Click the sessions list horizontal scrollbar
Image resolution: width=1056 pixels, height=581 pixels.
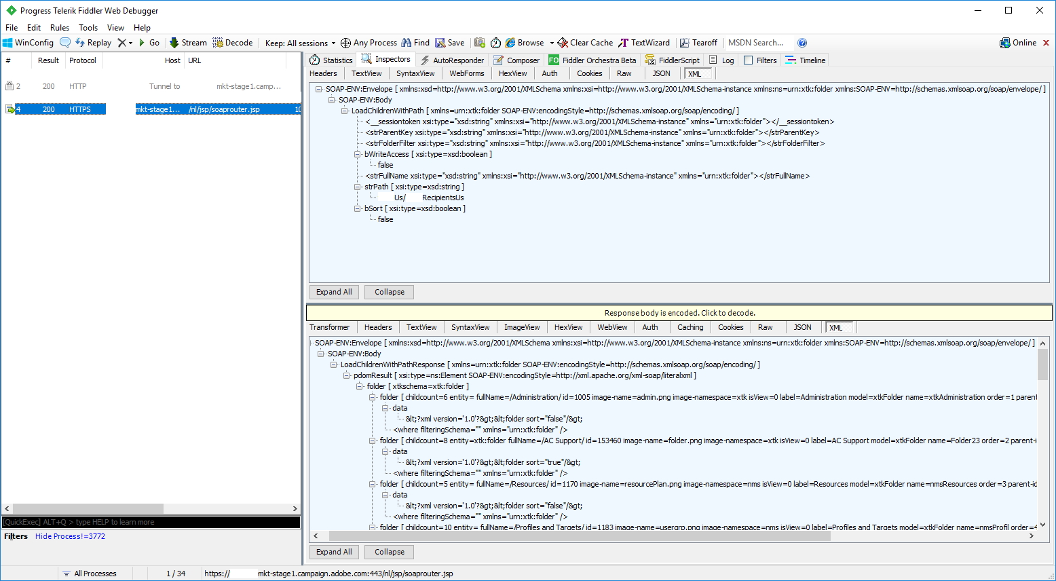(88, 508)
